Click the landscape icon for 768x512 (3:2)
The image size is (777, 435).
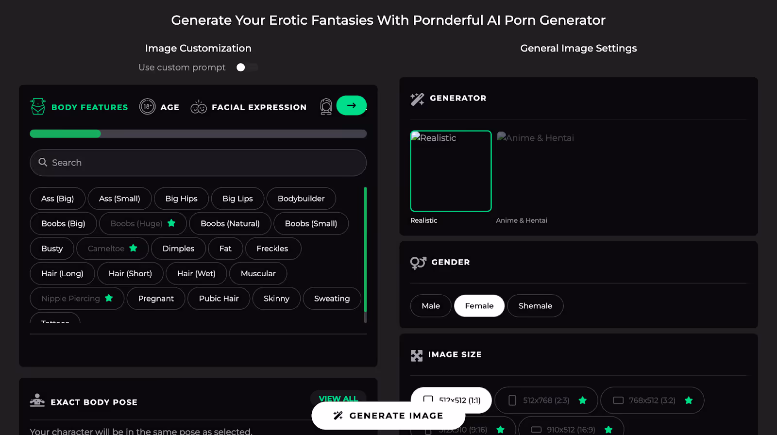pyautogui.click(x=618, y=400)
